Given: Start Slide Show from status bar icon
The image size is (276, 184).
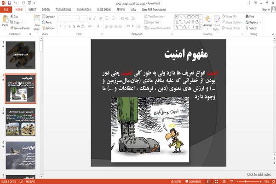Looking at the screenshot, I should (x=232, y=182).
